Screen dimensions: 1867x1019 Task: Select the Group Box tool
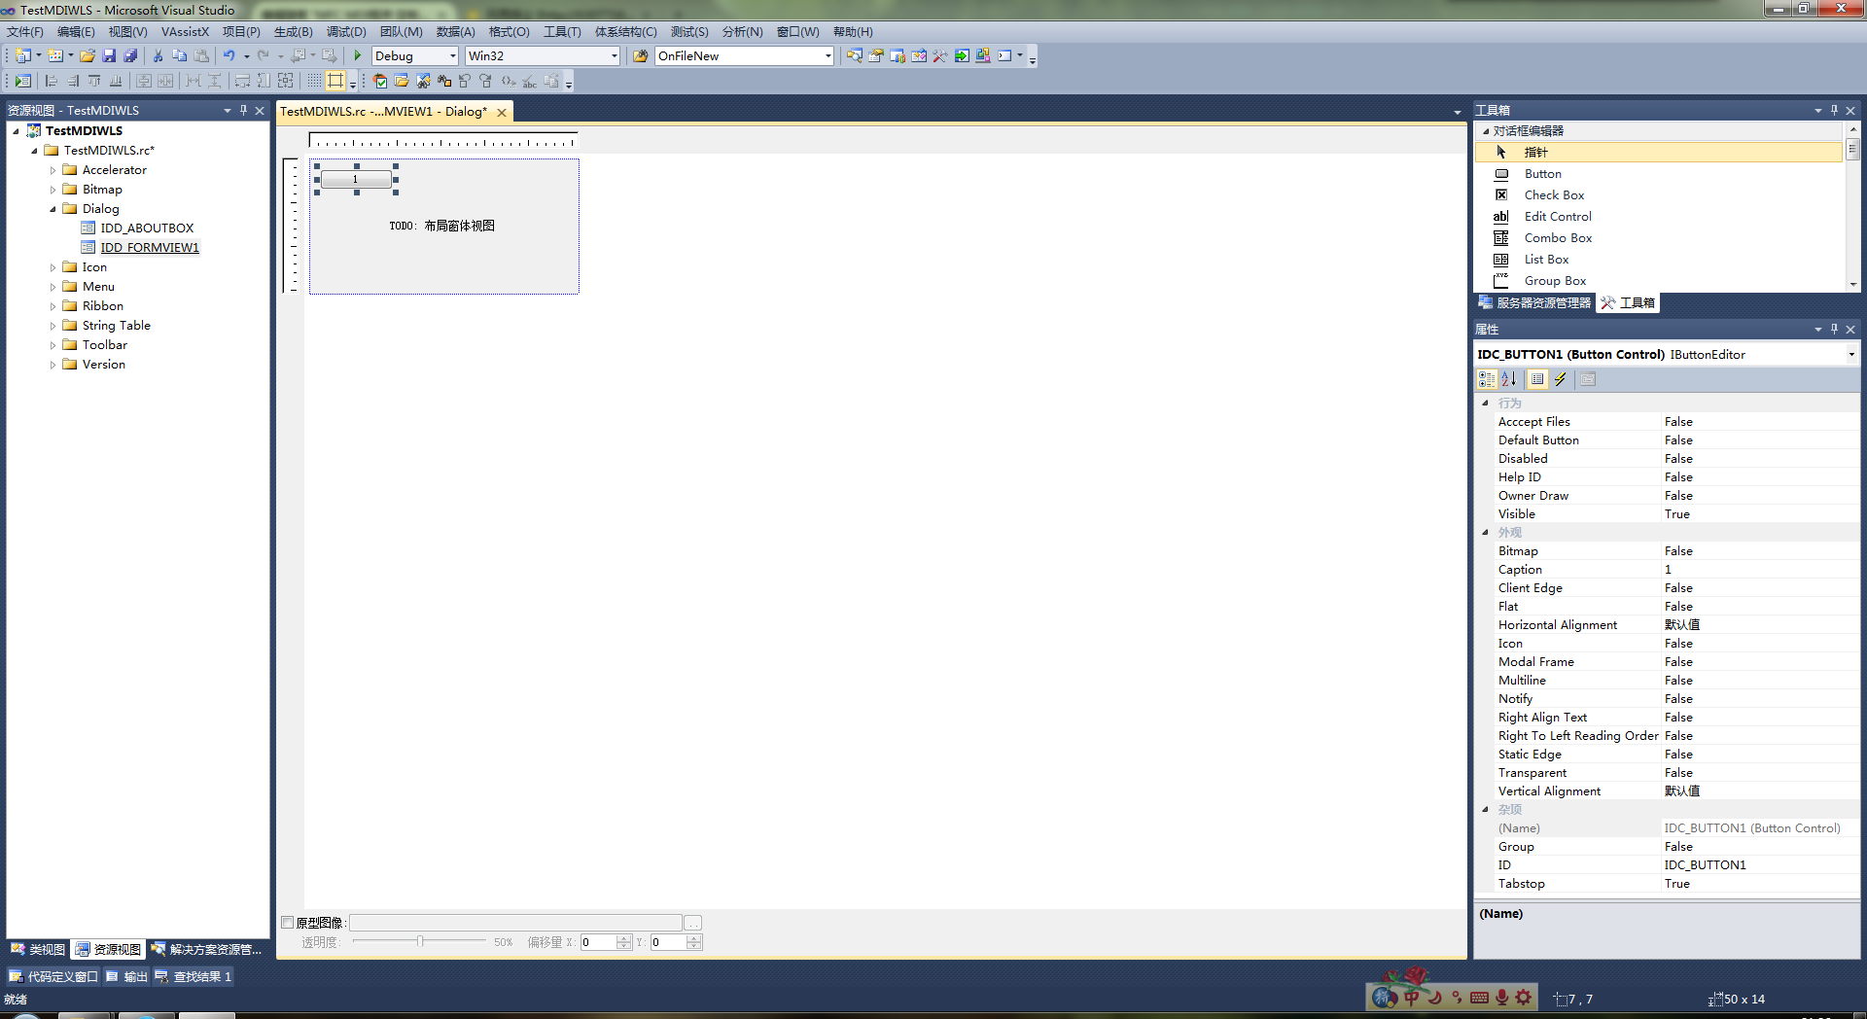click(x=1659, y=281)
